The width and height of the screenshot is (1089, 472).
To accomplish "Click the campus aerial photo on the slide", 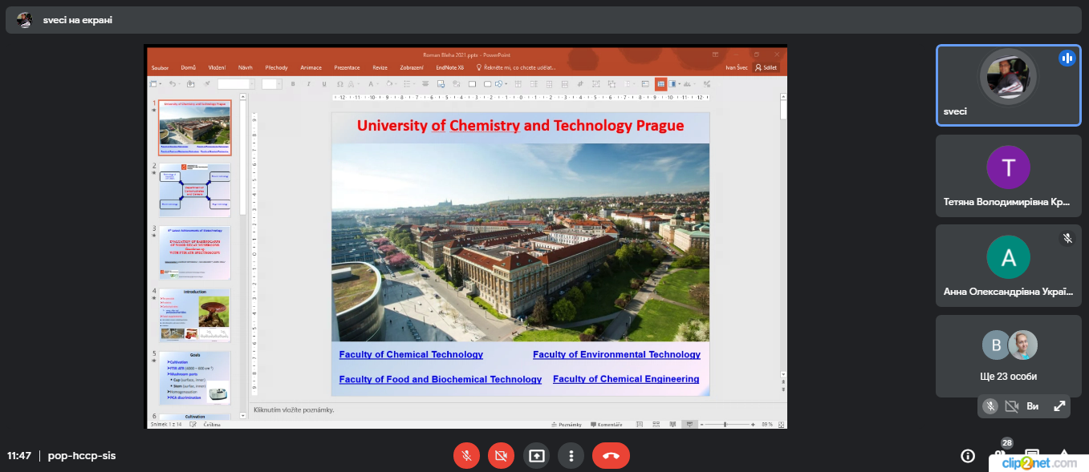I will pyautogui.click(x=520, y=242).
